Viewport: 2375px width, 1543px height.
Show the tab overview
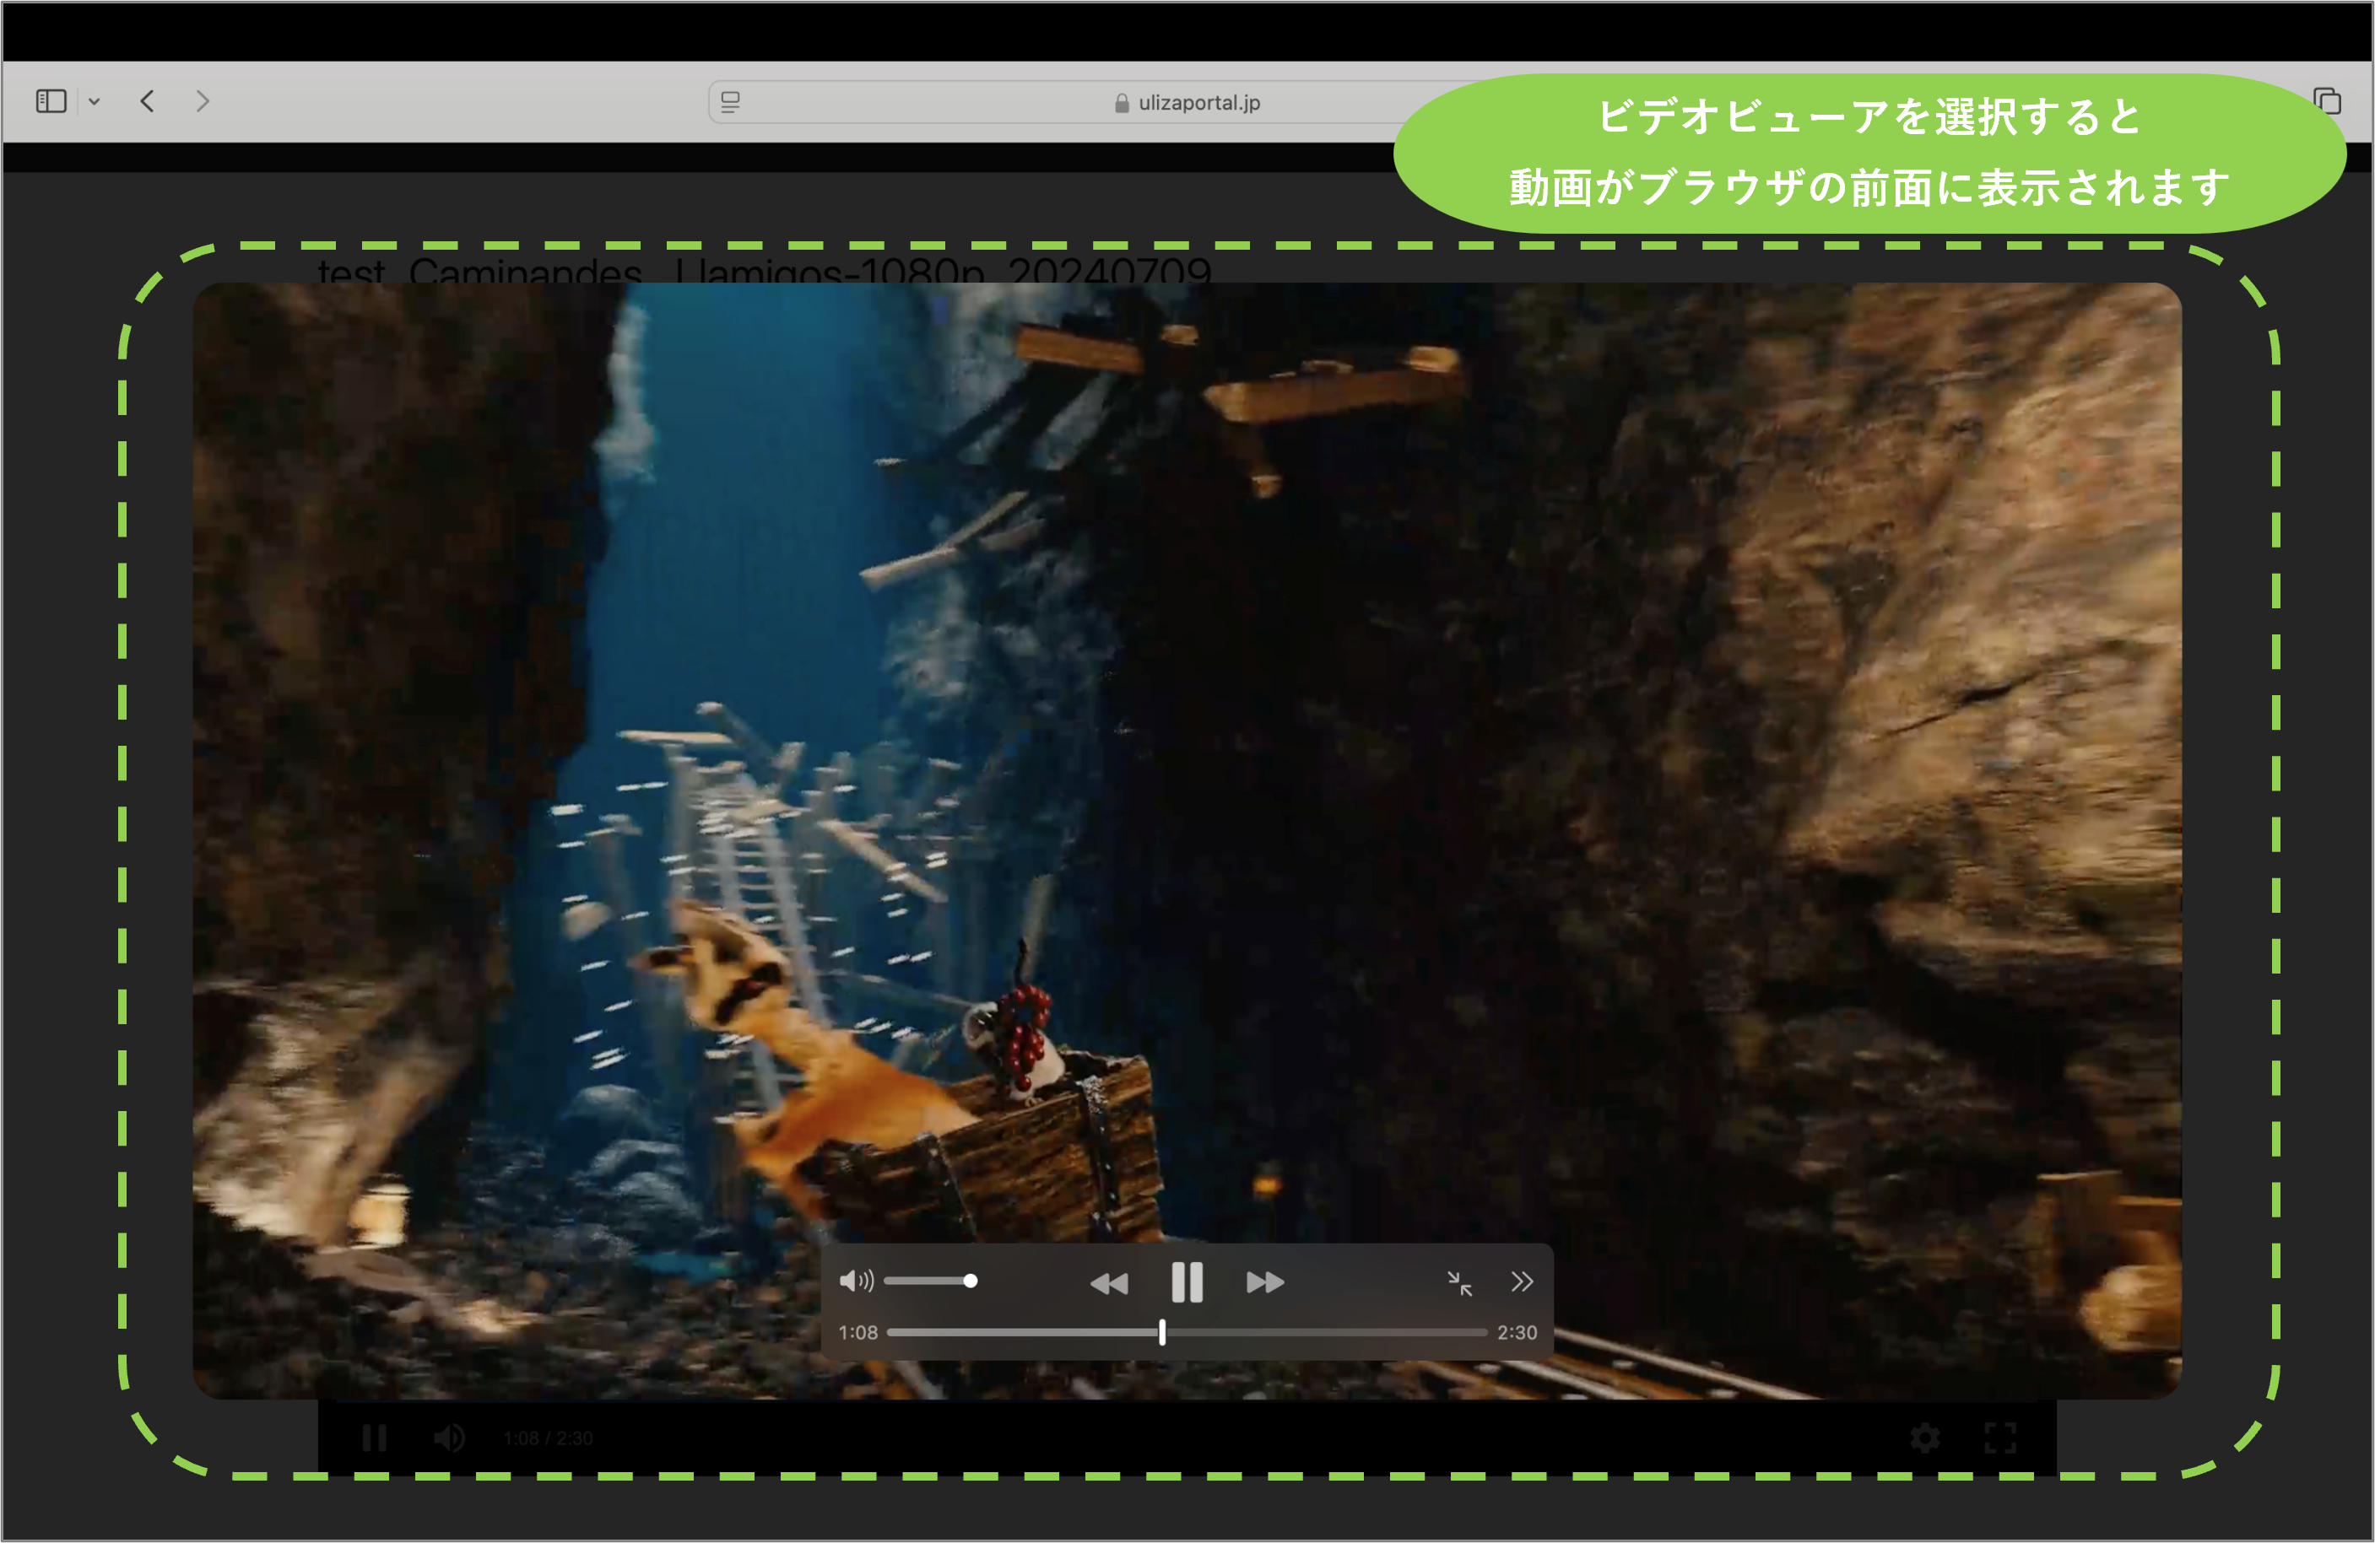tap(2328, 100)
